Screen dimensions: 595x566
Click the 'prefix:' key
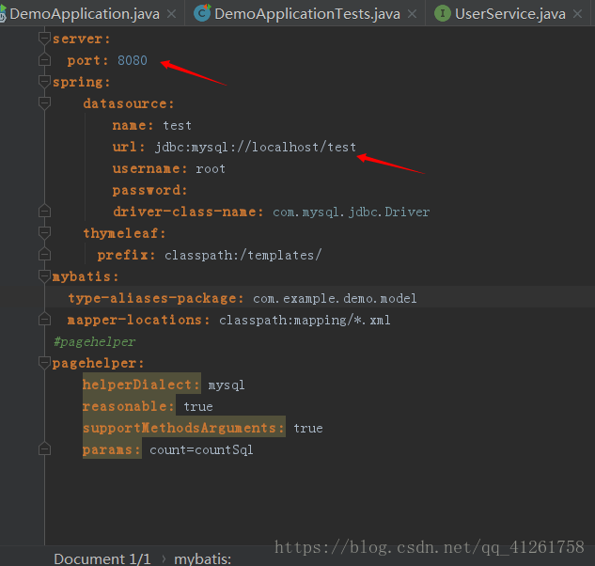(126, 255)
